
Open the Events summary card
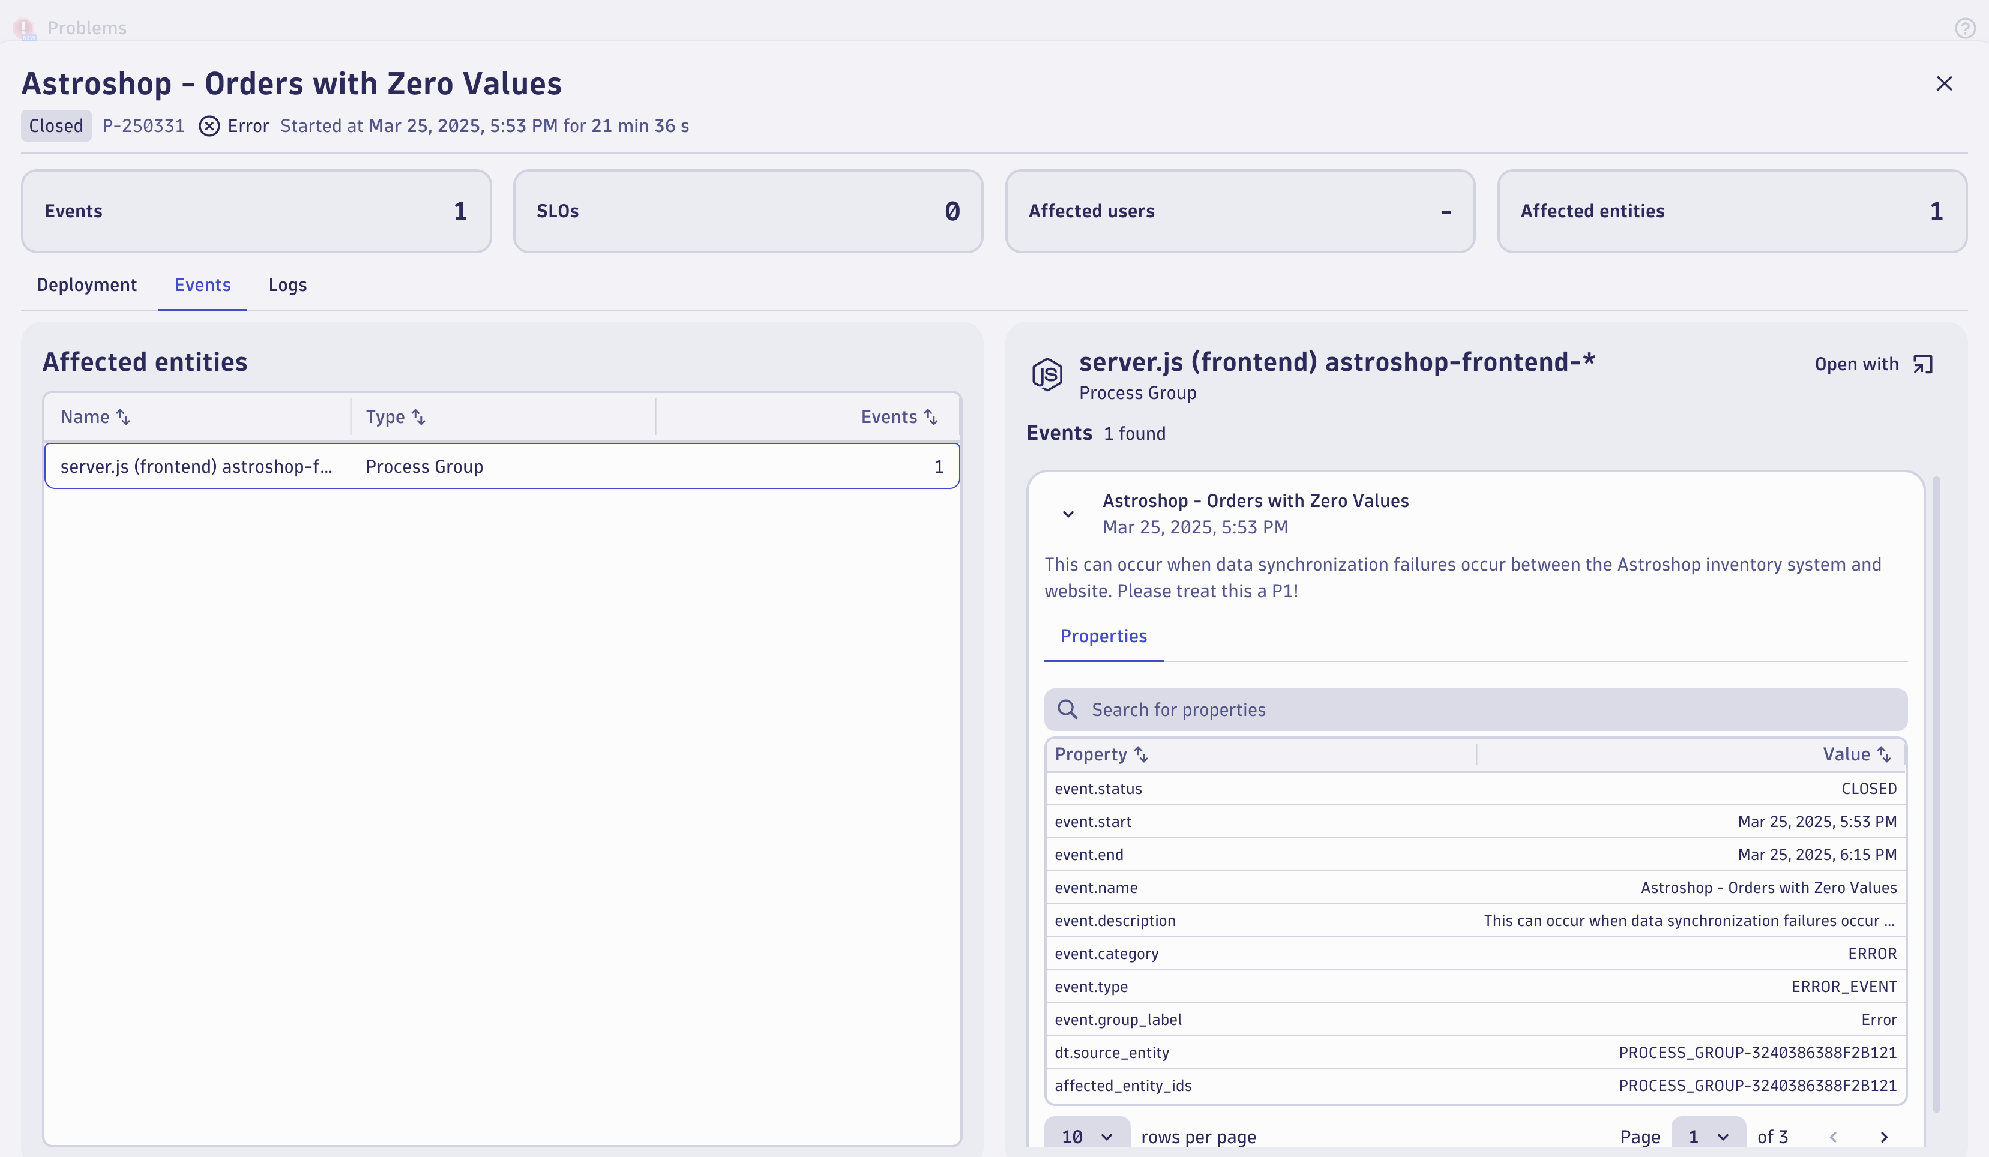pyautogui.click(x=256, y=211)
